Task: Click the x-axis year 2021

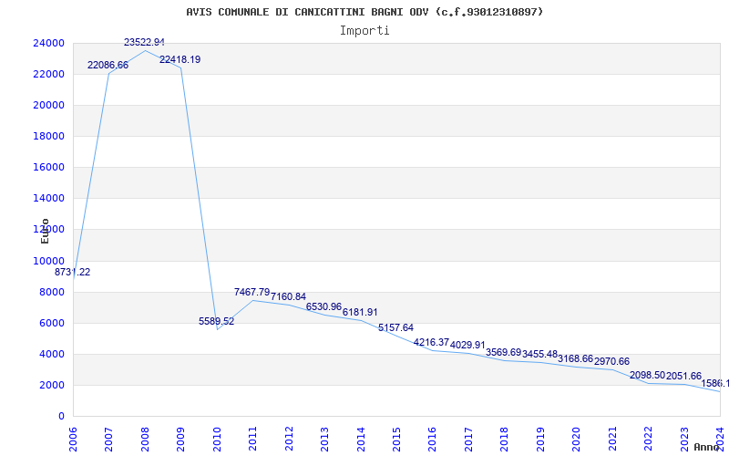Action: pos(612,439)
